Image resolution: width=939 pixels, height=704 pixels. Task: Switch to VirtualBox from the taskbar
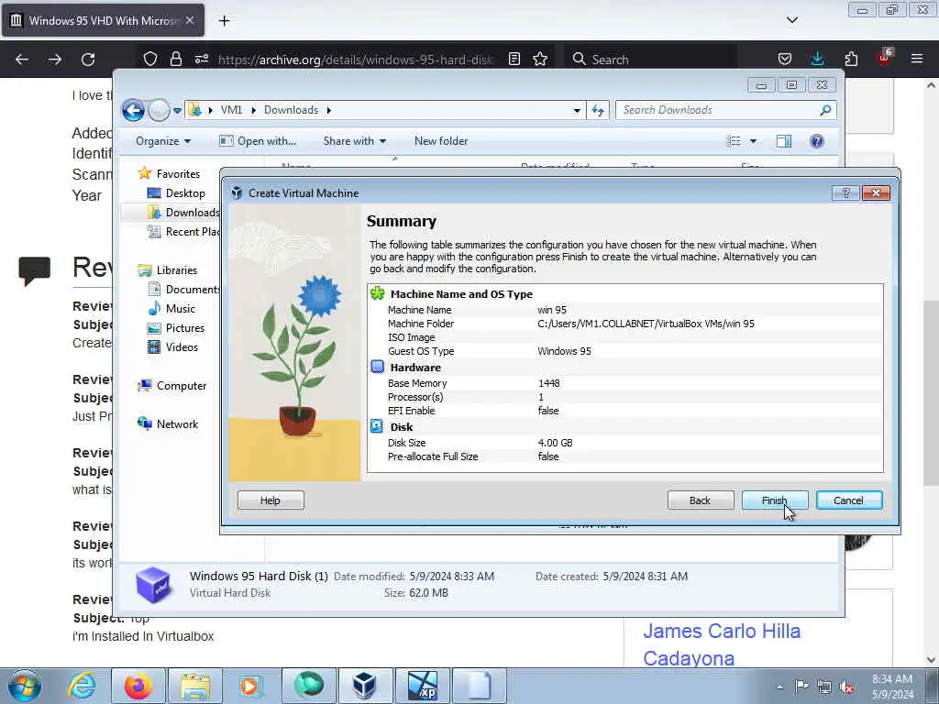tap(365, 686)
